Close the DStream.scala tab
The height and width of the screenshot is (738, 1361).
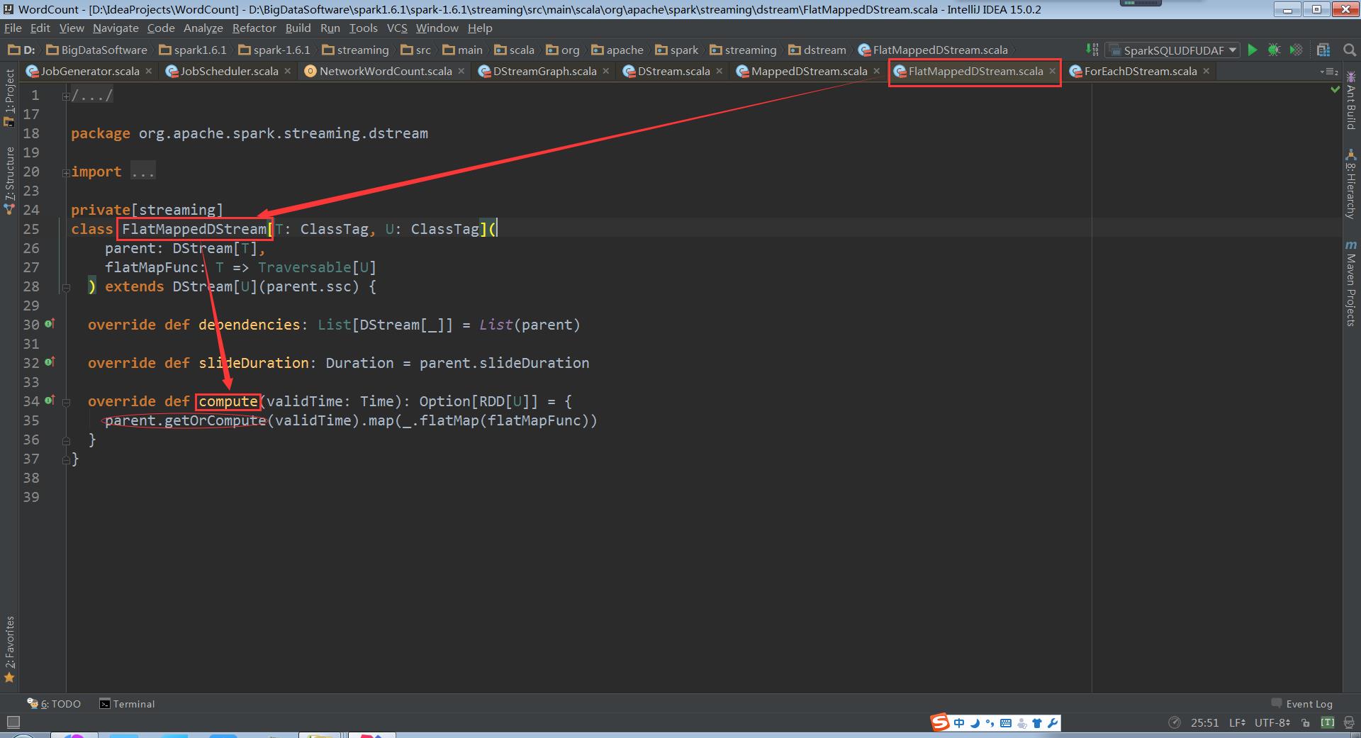719,71
